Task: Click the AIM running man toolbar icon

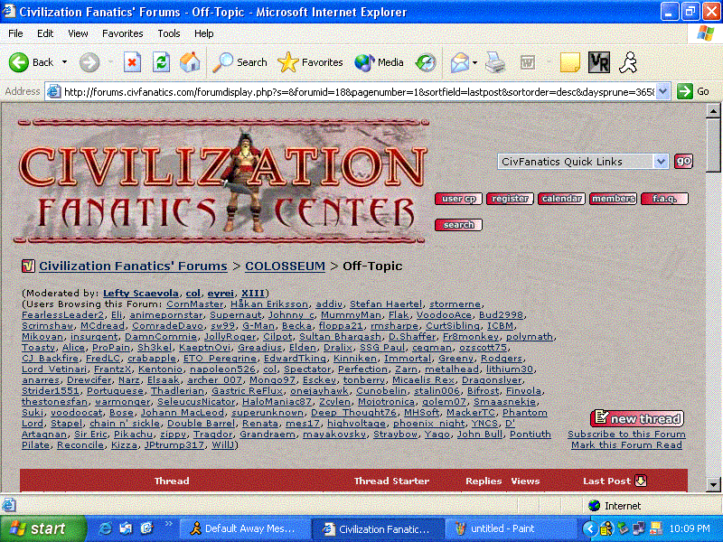Action: point(628,62)
